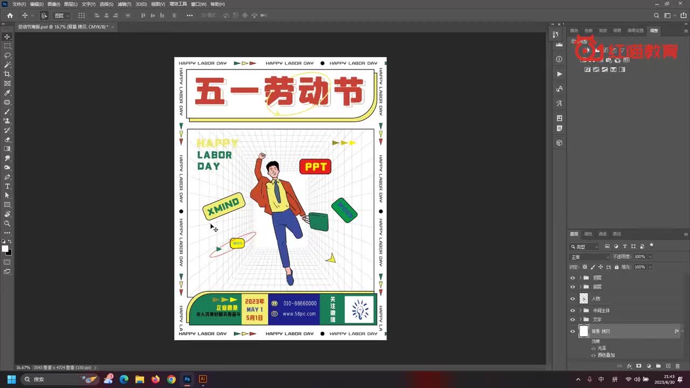Viewport: 690px width, 388px height.
Task: Delete layer with trash icon
Action: pyautogui.click(x=678, y=366)
